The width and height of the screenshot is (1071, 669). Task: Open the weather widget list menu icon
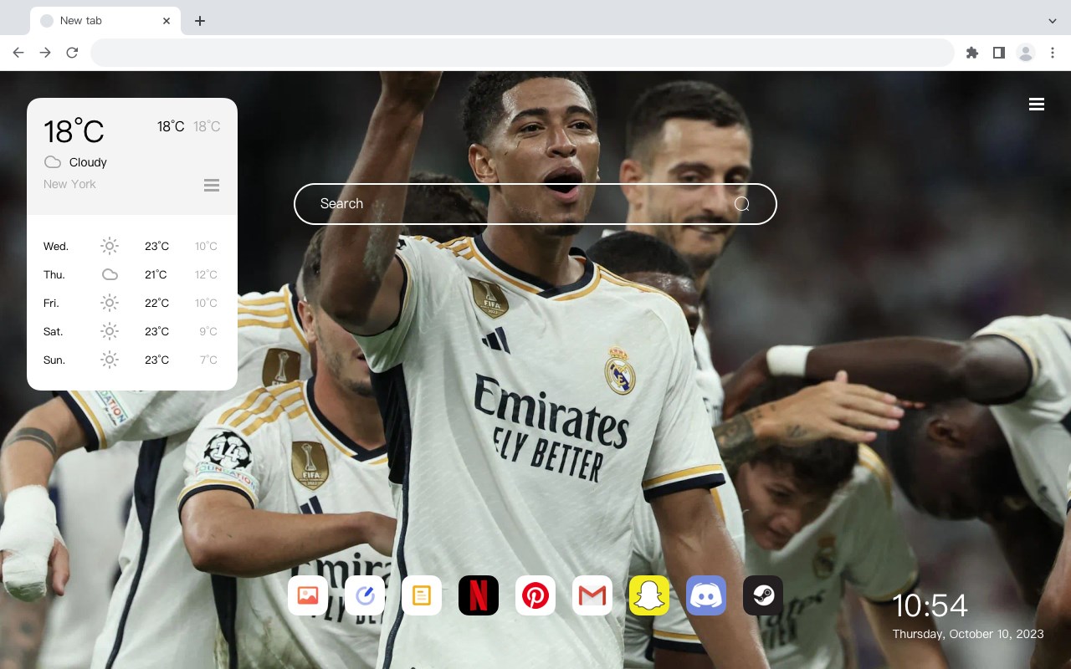[212, 185]
